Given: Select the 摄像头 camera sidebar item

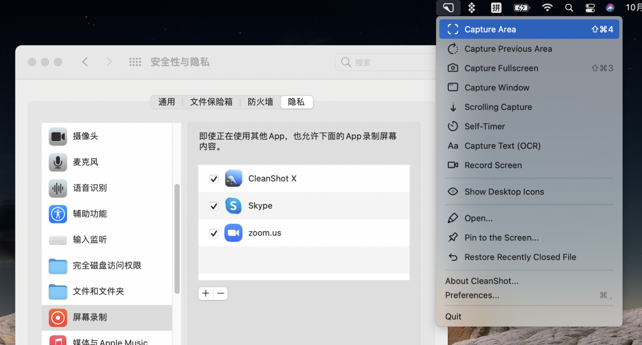Looking at the screenshot, I should (107, 136).
